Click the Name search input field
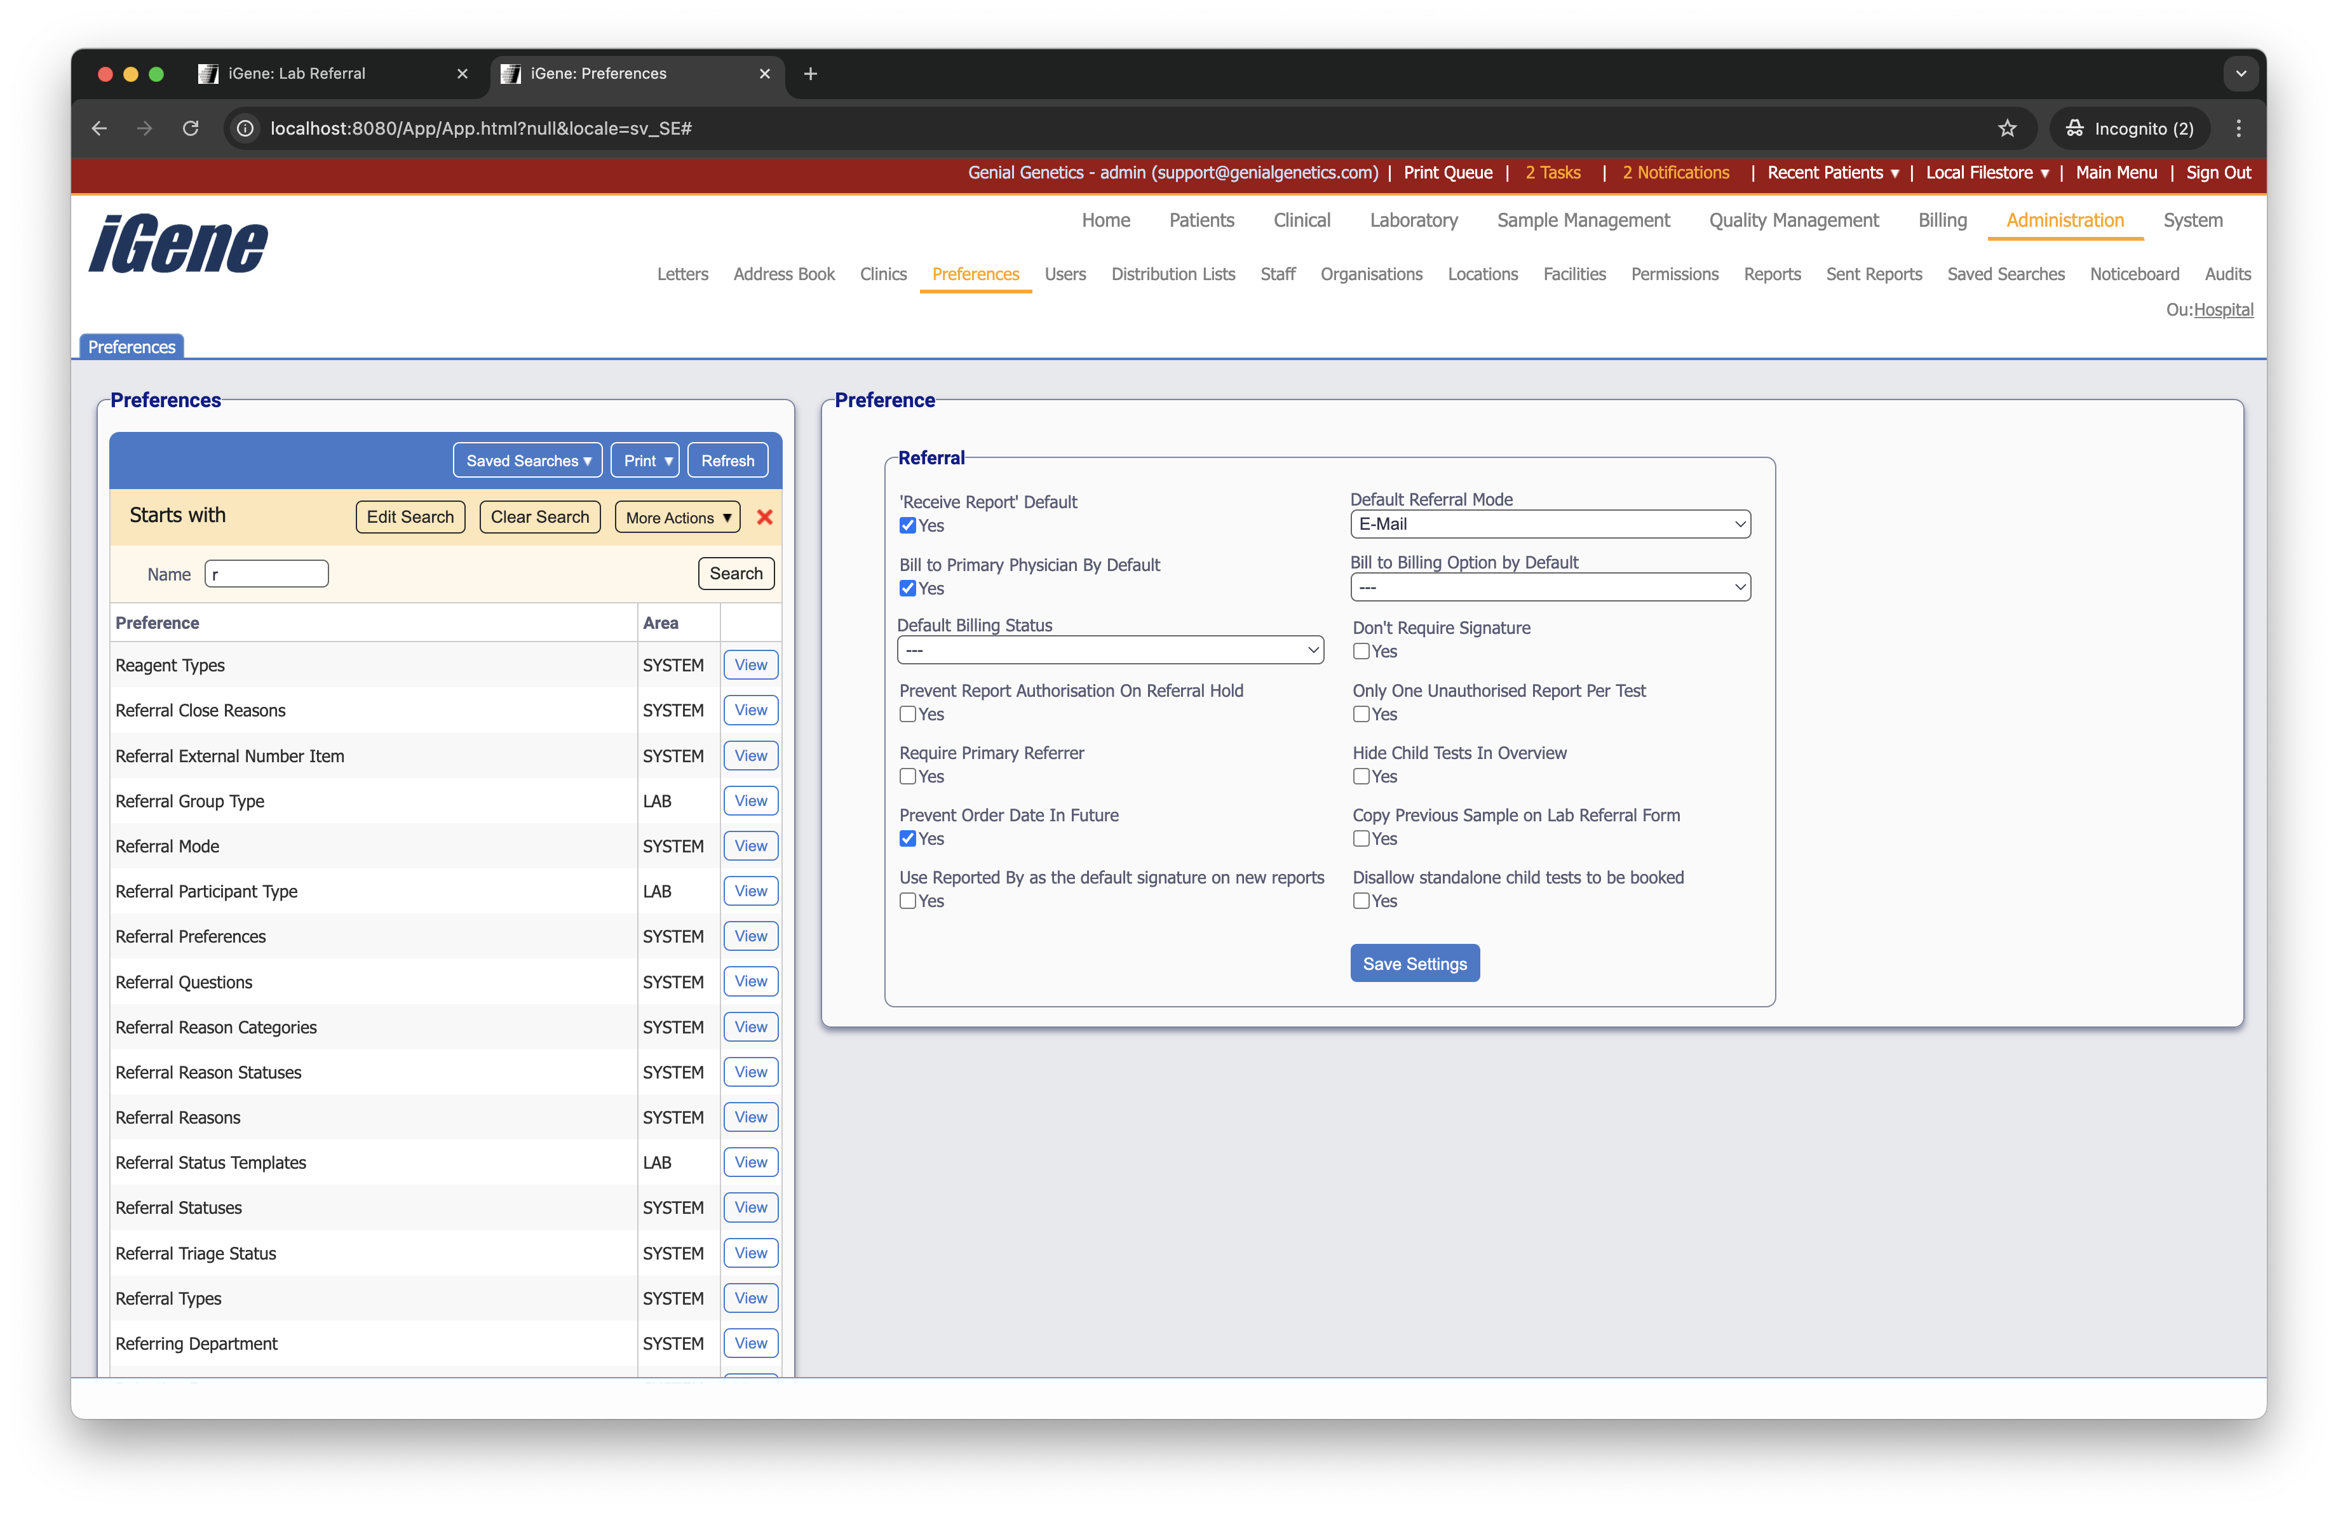 [266, 574]
